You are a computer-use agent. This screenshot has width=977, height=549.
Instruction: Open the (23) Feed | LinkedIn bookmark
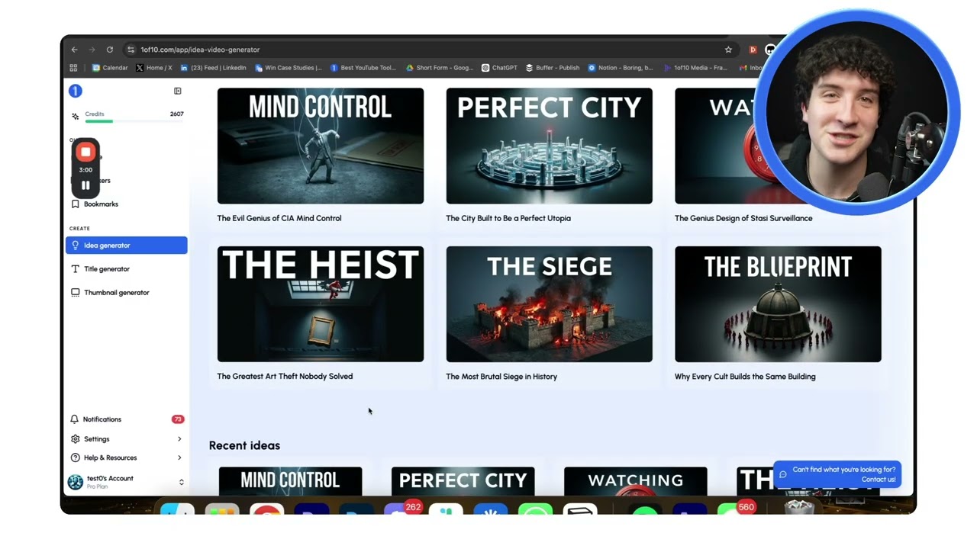213,68
